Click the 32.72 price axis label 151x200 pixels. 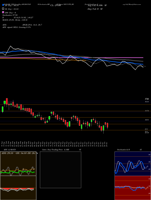(x=147, y=111)
